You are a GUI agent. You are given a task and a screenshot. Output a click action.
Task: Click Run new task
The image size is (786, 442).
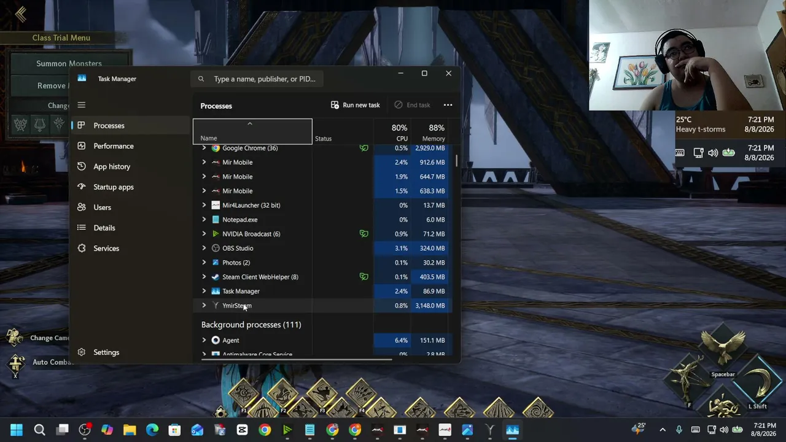coord(356,105)
